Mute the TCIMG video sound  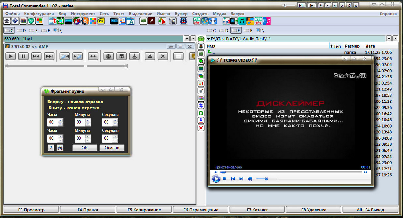pos(250,179)
